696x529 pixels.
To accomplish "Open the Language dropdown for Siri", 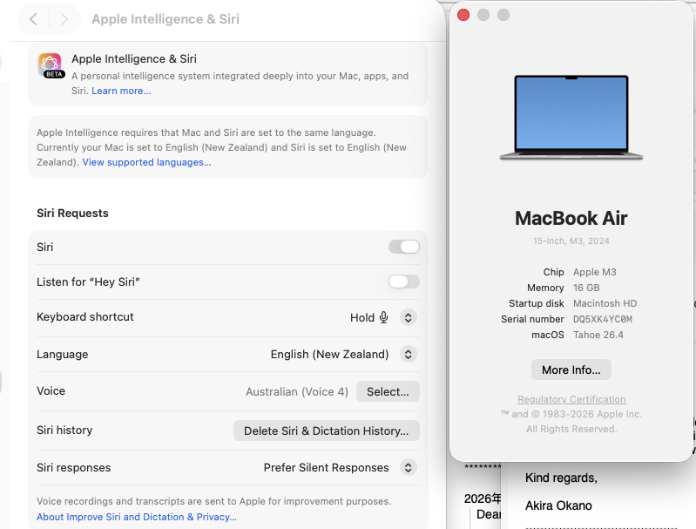I will coord(408,354).
